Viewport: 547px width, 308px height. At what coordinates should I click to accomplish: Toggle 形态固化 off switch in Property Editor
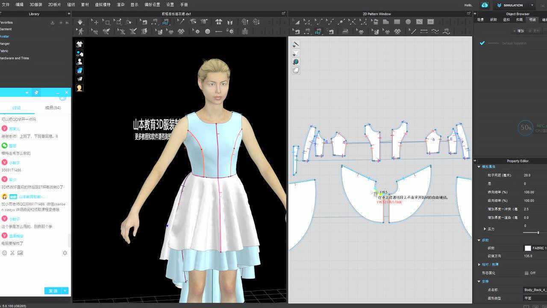click(x=526, y=273)
